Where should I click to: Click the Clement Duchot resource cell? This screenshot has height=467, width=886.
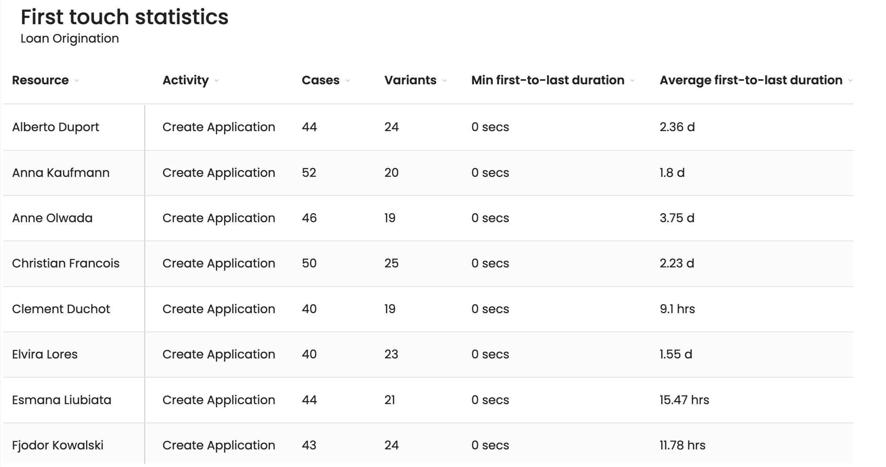(61, 309)
